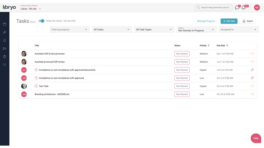This screenshot has width=264, height=148.
Task: Toggle Tasks for Libryo - UK site only
Action: tap(42, 21)
